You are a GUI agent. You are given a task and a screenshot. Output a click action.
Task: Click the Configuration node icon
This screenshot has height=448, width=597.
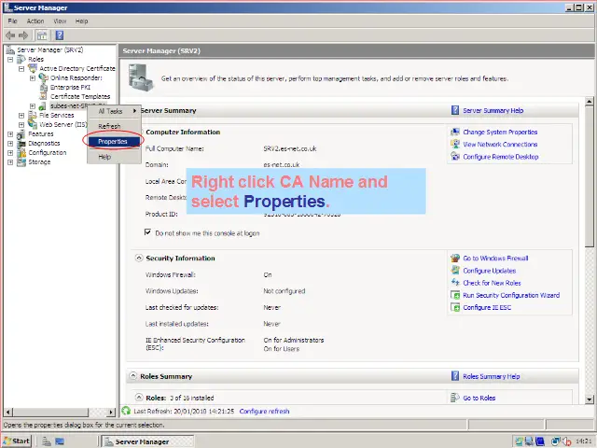click(21, 153)
